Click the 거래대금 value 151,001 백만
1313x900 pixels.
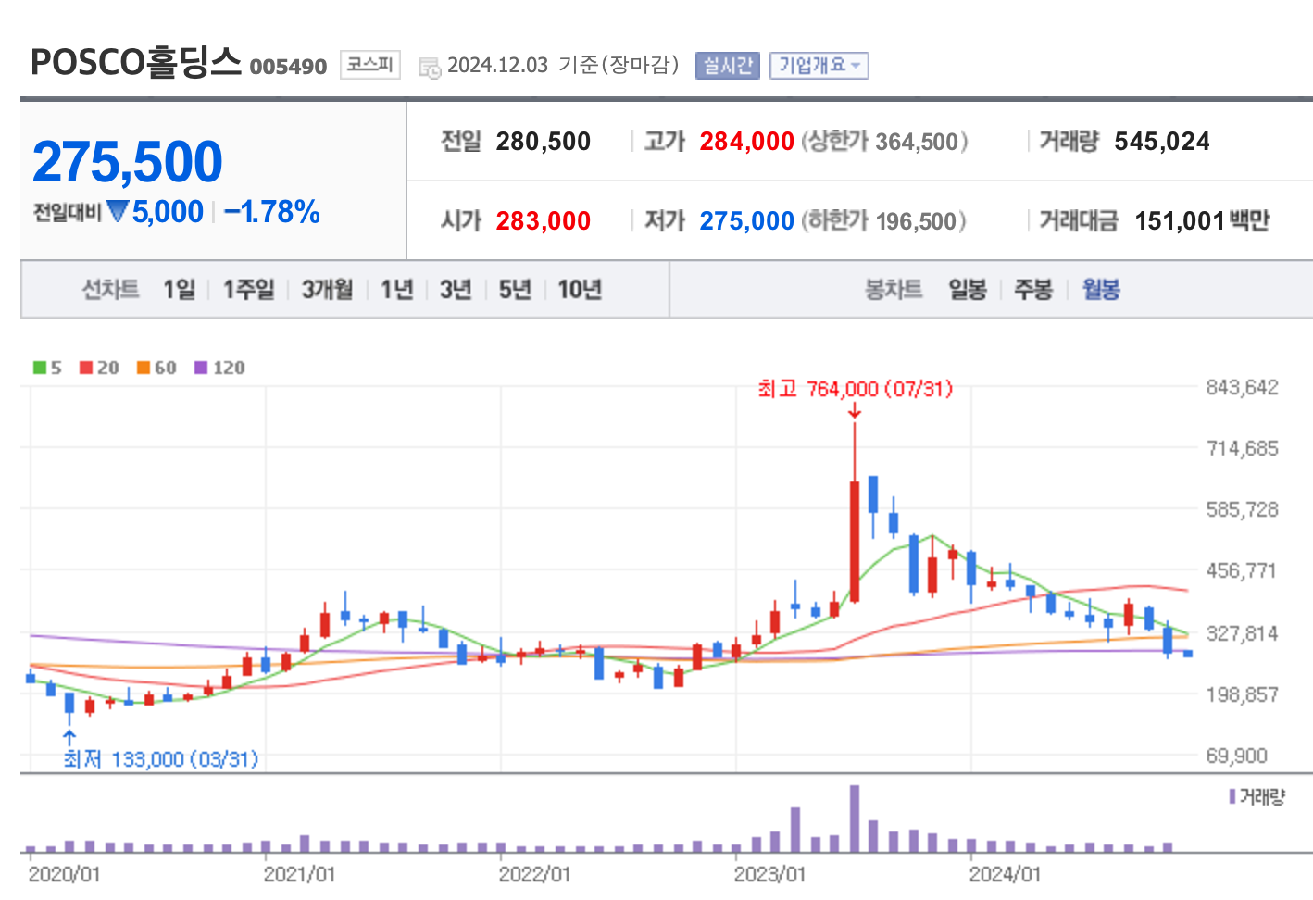point(1202,221)
